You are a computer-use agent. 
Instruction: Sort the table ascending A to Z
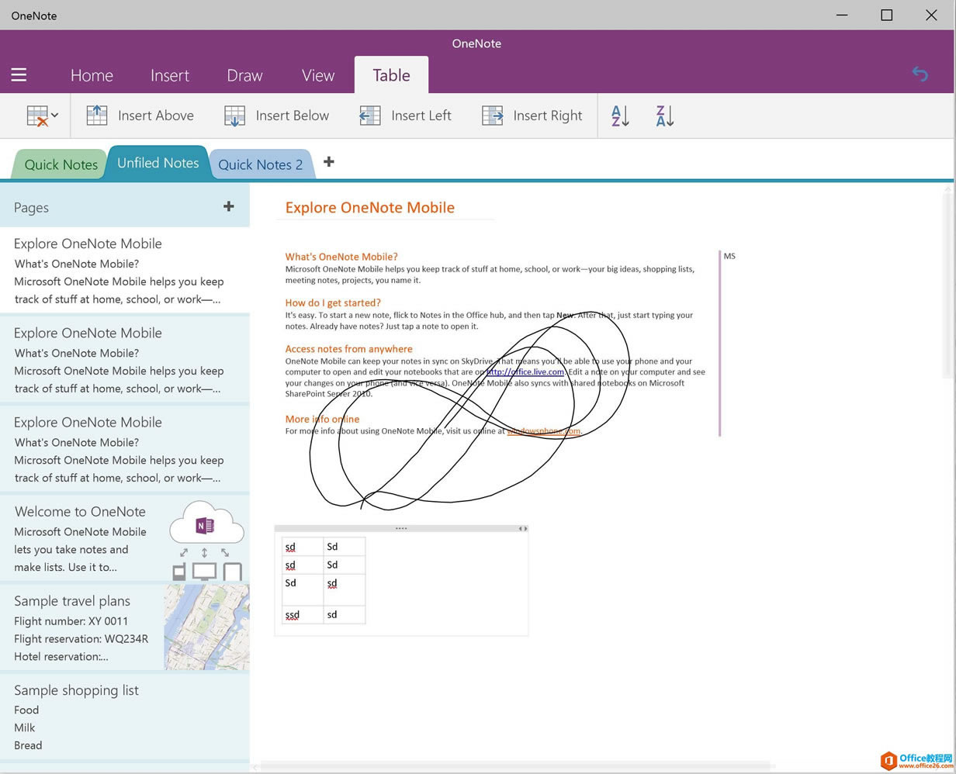618,115
